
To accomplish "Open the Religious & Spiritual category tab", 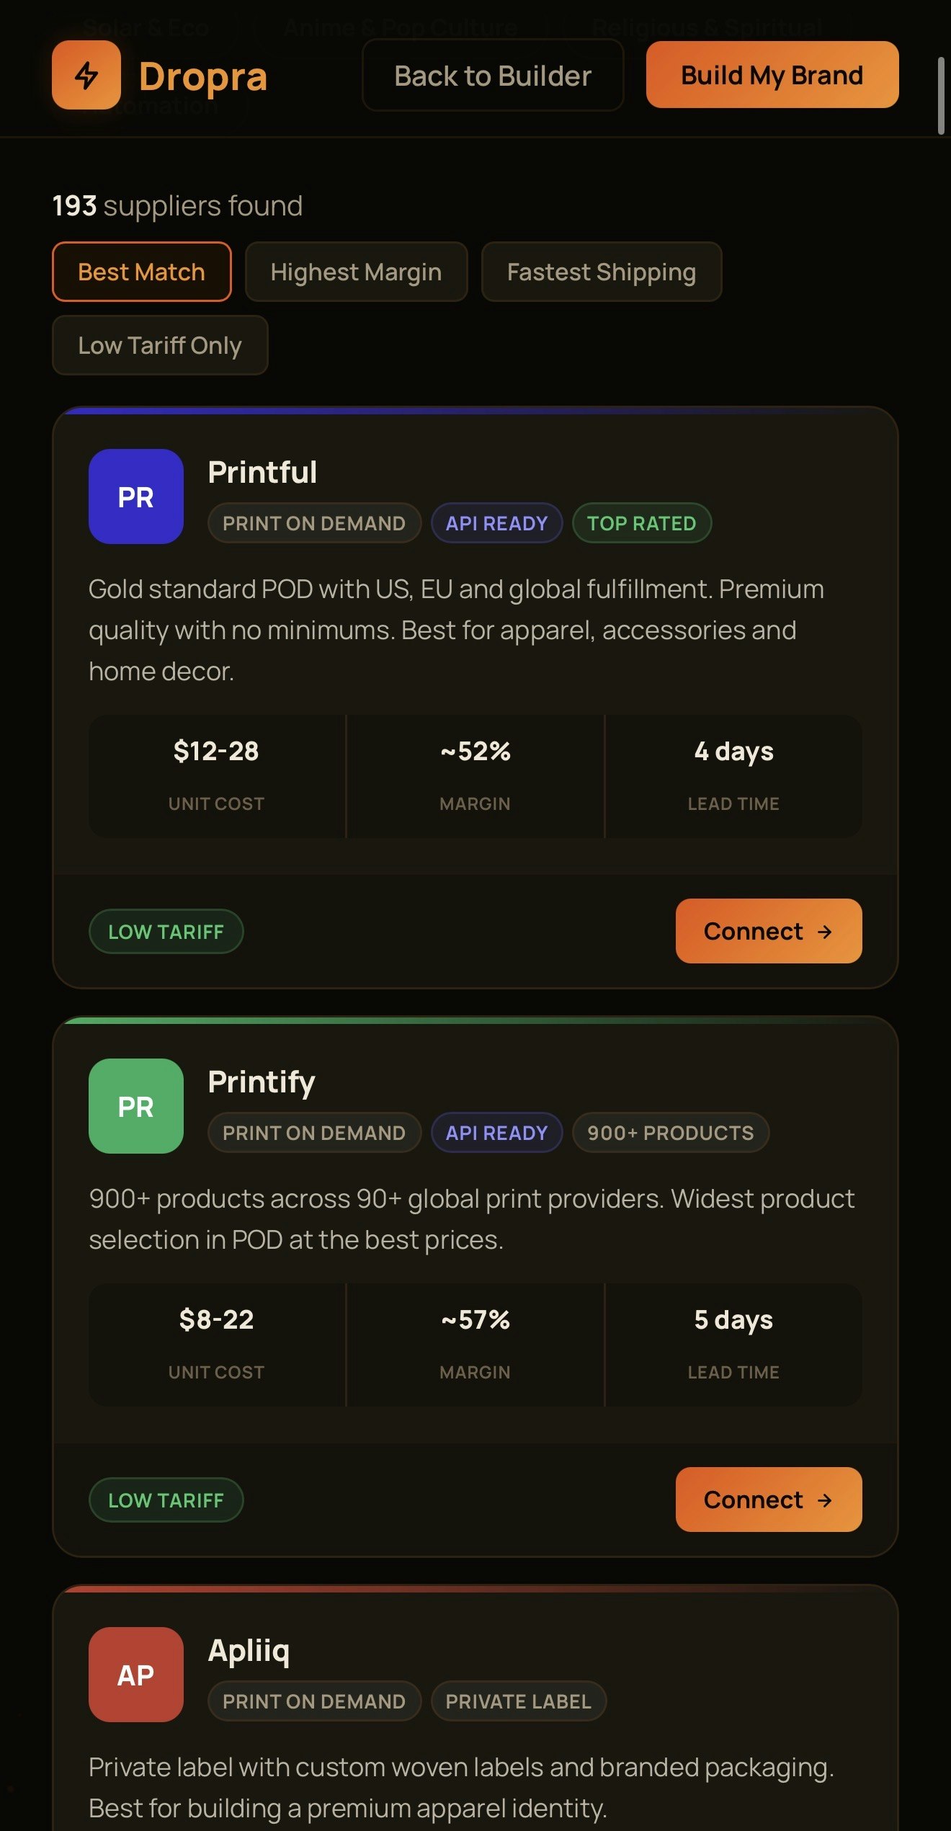I will pos(707,27).
